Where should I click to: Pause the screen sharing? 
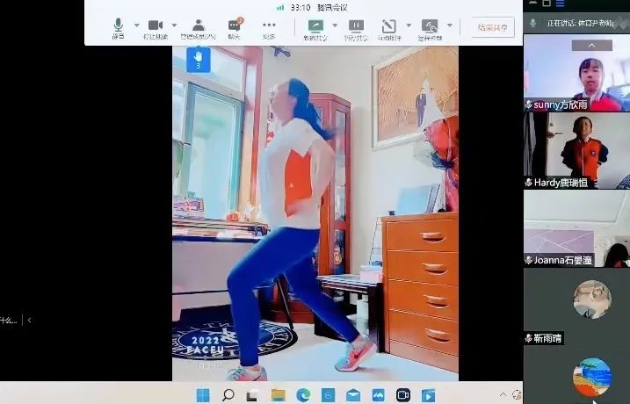coord(355,27)
